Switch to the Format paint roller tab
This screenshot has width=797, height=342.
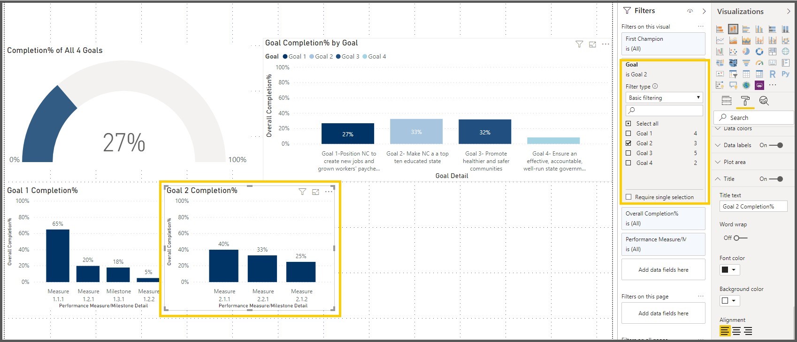tap(745, 101)
